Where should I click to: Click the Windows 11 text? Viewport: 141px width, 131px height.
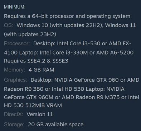point(120,25)
